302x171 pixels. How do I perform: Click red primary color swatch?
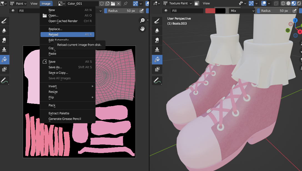210,11
